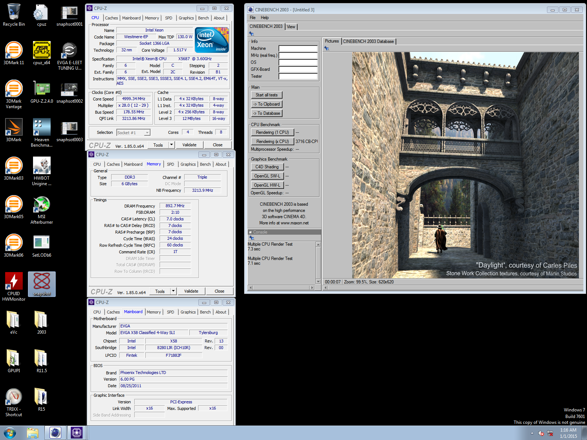The image size is (587, 440).
Task: Click the Windows Start orb
Action: click(10, 433)
